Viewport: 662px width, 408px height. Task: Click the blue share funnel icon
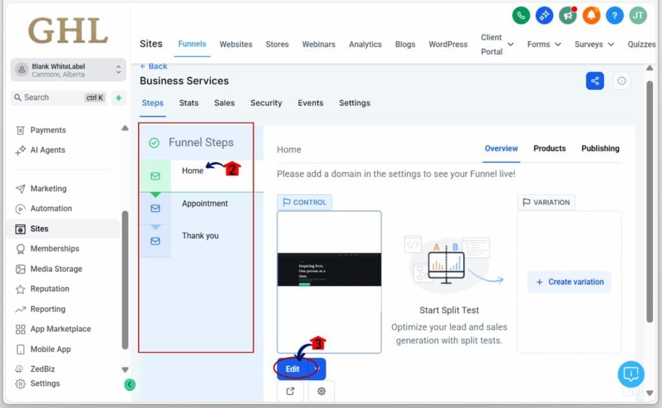coord(595,81)
